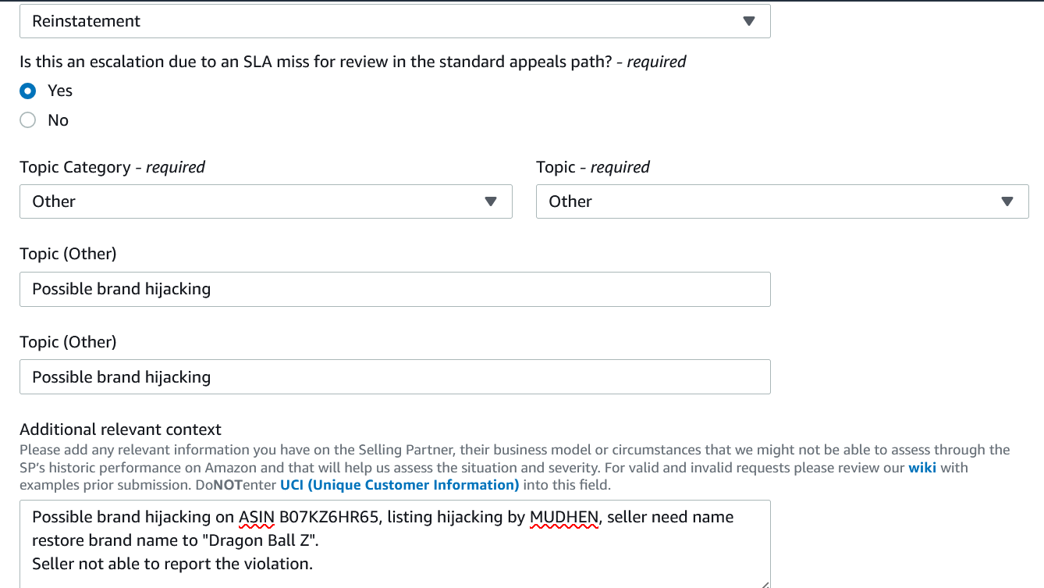Click the text area resize handle
The height and width of the screenshot is (588, 1044).
pos(764,583)
